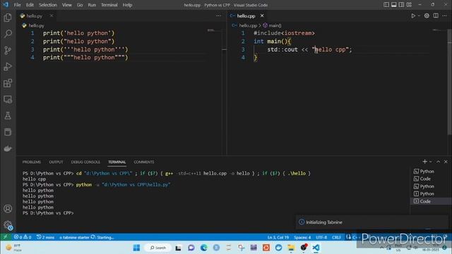Close the terminal panel with X
Image resolution: width=452 pixels, height=254 pixels.
pyautogui.click(x=446, y=162)
